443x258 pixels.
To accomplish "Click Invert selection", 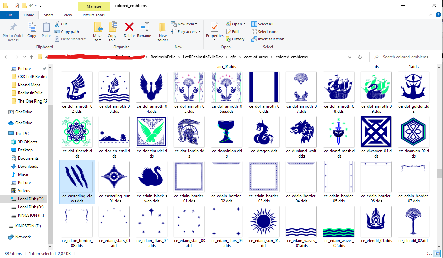I will pyautogui.click(x=268, y=39).
